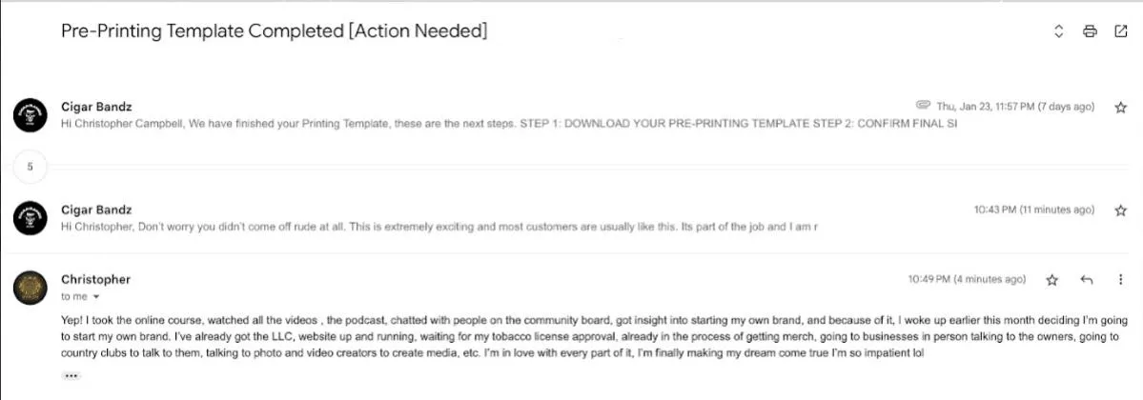Reply to Christopher's message
This screenshot has width=1143, height=400.
pos(1087,280)
